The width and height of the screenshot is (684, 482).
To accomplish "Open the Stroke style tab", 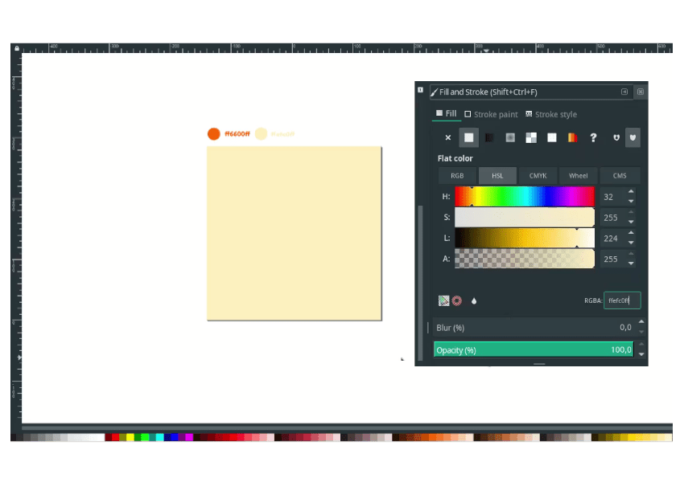I will pos(551,114).
